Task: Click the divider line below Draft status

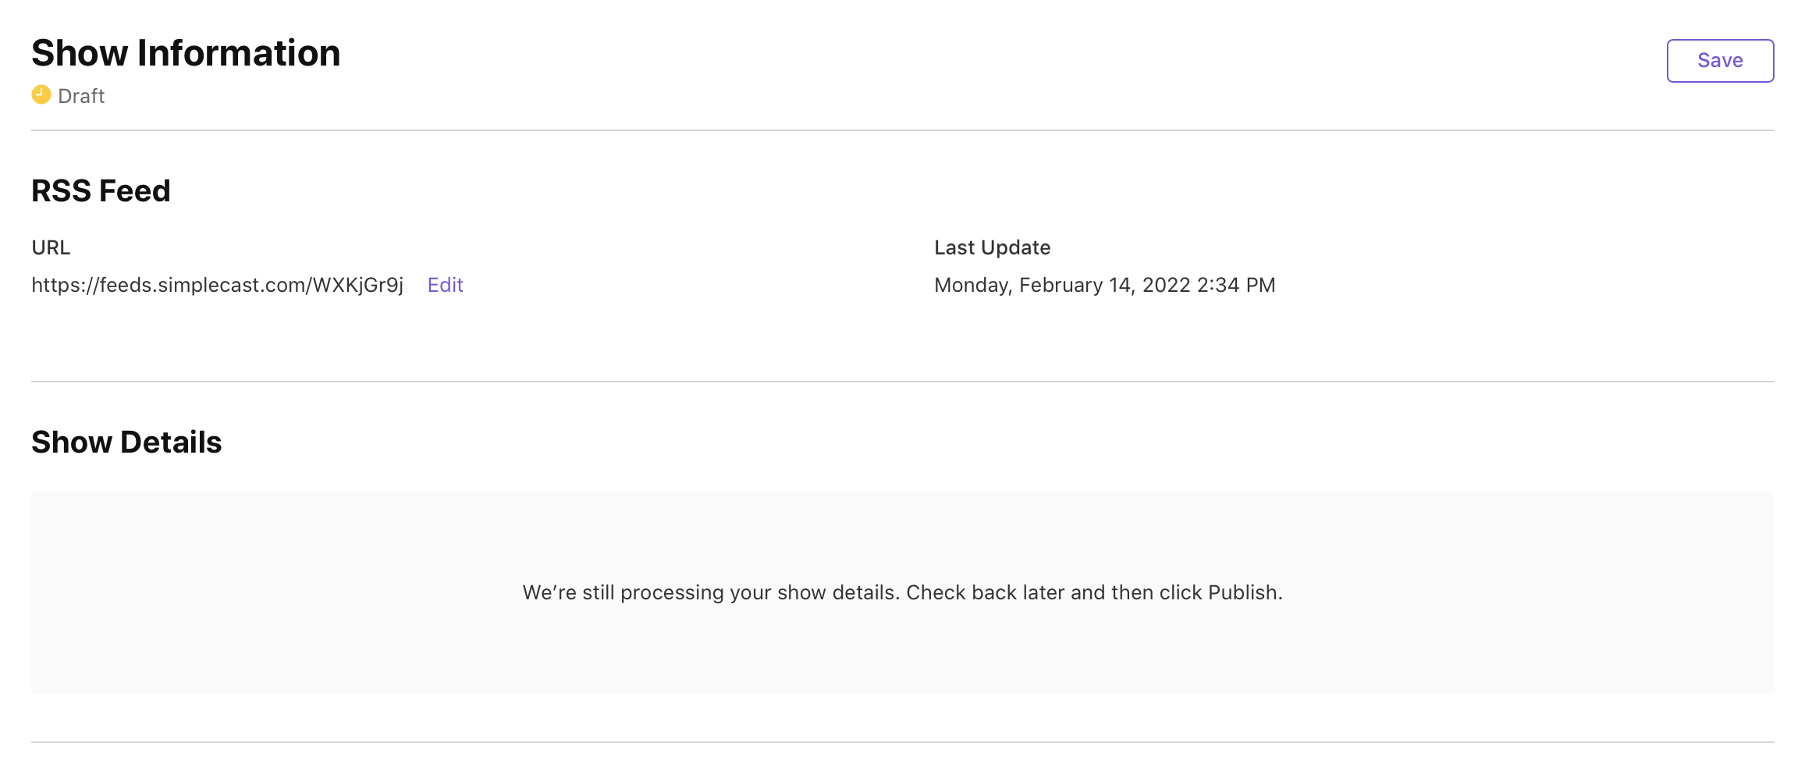Action: point(902,130)
